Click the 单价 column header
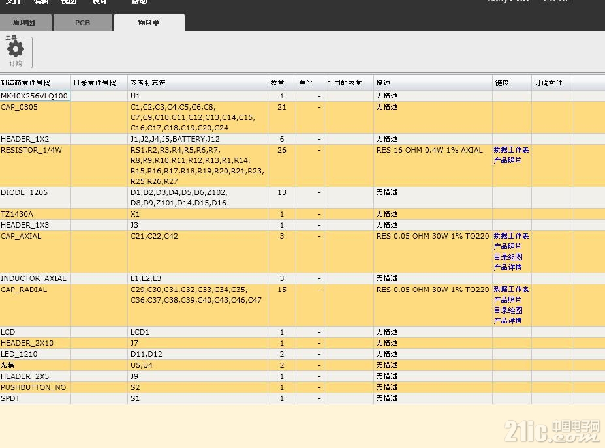Image resolution: width=605 pixels, height=448 pixels. [x=310, y=83]
